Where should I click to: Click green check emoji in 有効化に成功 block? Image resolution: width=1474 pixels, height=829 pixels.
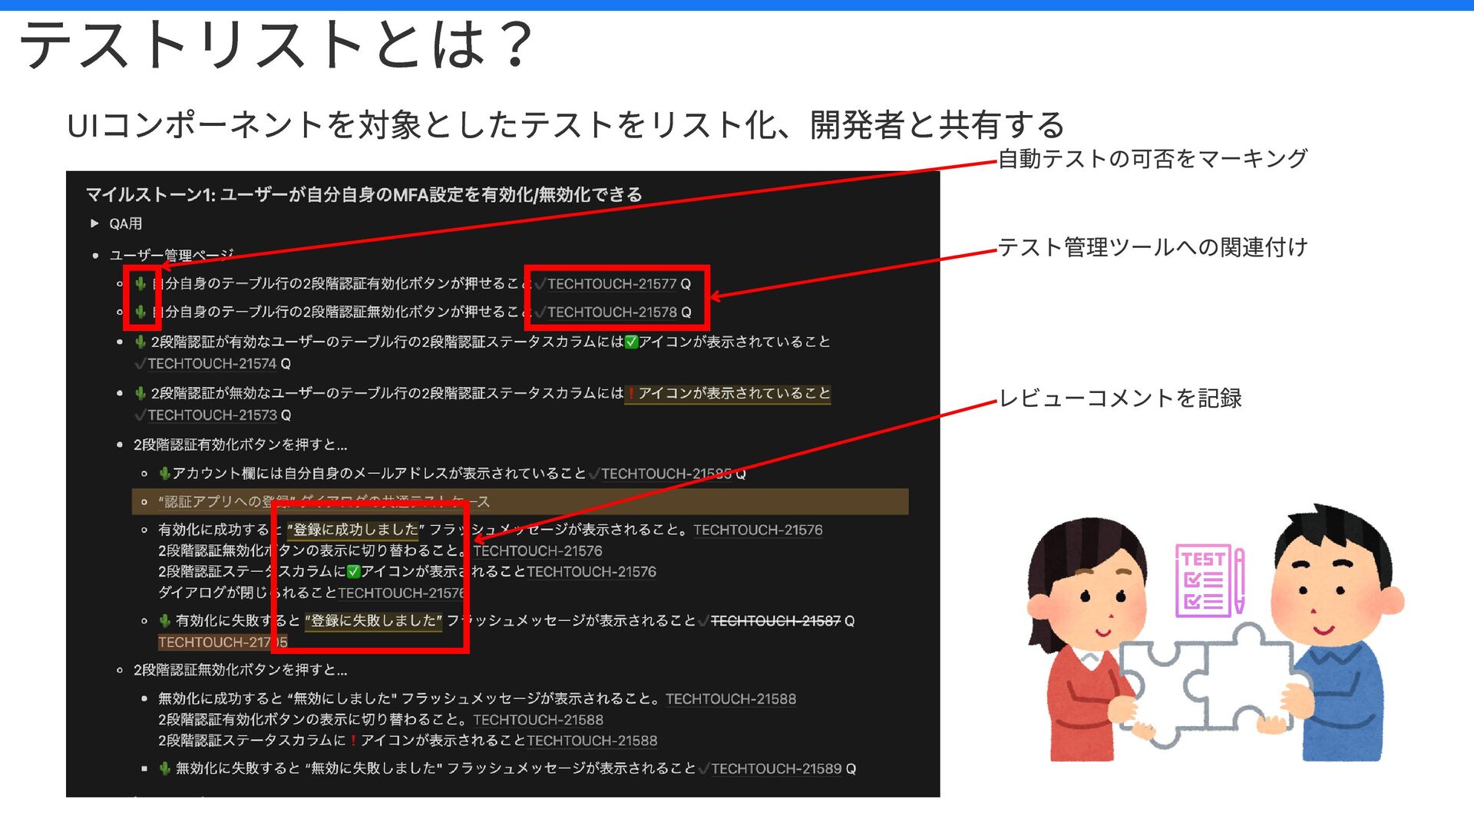(353, 572)
